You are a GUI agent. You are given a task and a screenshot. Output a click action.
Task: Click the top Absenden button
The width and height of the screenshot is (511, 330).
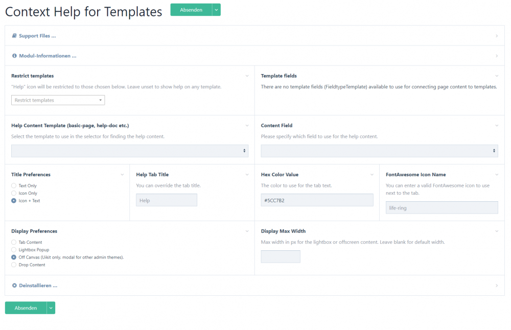pos(191,10)
